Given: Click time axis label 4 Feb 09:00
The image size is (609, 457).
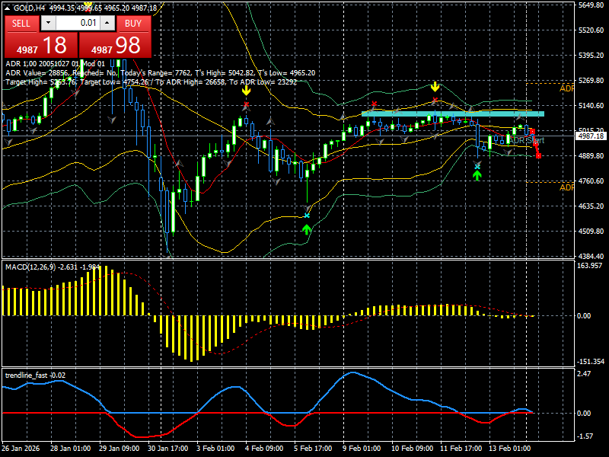Looking at the screenshot, I should click(264, 449).
